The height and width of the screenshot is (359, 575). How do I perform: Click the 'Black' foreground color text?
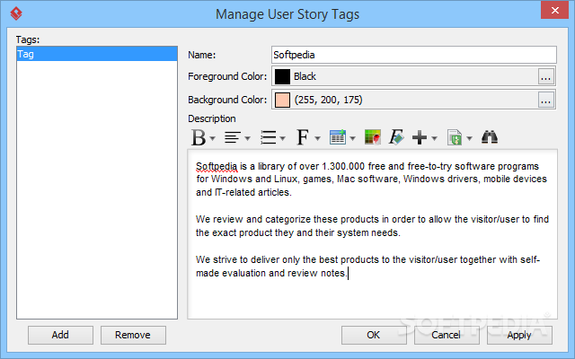click(x=305, y=76)
